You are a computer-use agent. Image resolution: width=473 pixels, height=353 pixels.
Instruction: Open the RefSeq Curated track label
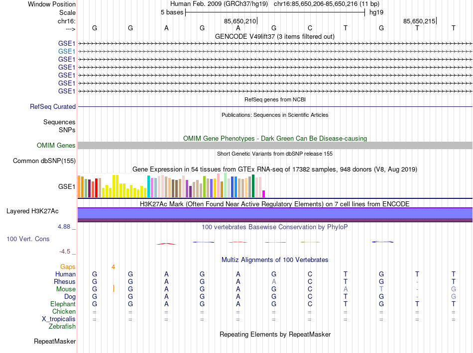(53, 106)
